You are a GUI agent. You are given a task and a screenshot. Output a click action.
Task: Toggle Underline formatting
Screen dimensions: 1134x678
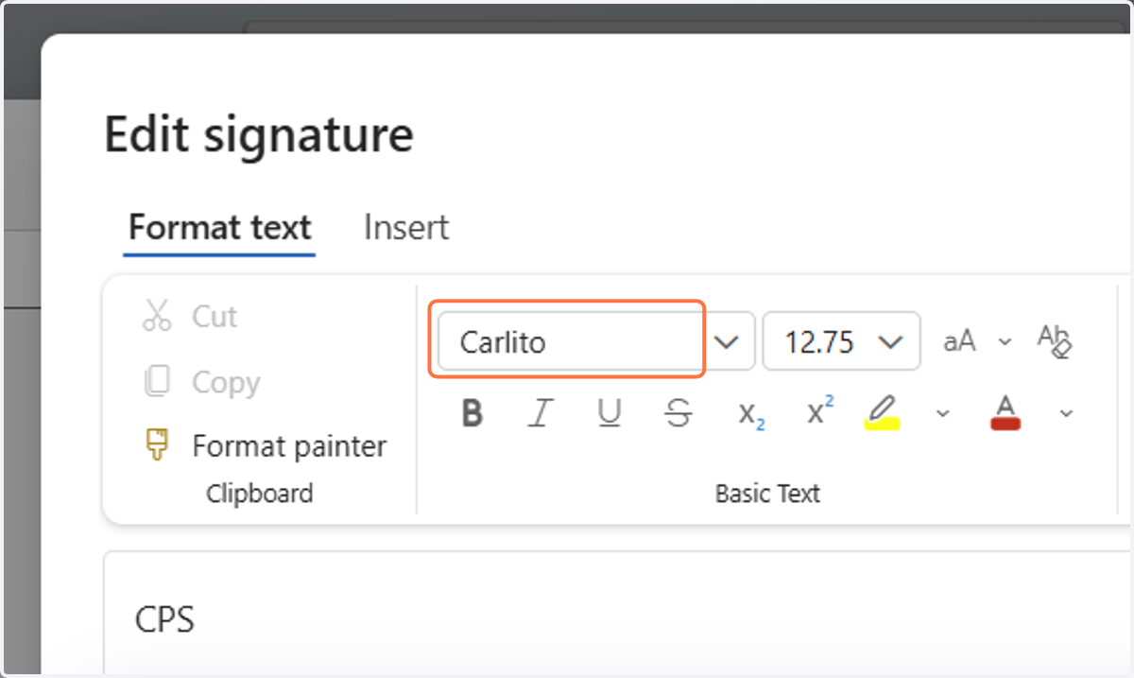tap(610, 413)
